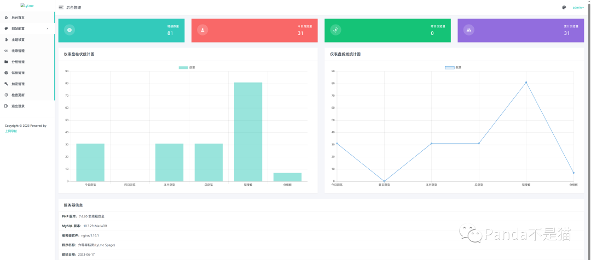This screenshot has width=591, height=260.
Task: Click the hamburger menu icon beside 后台管理
Action: (x=61, y=8)
